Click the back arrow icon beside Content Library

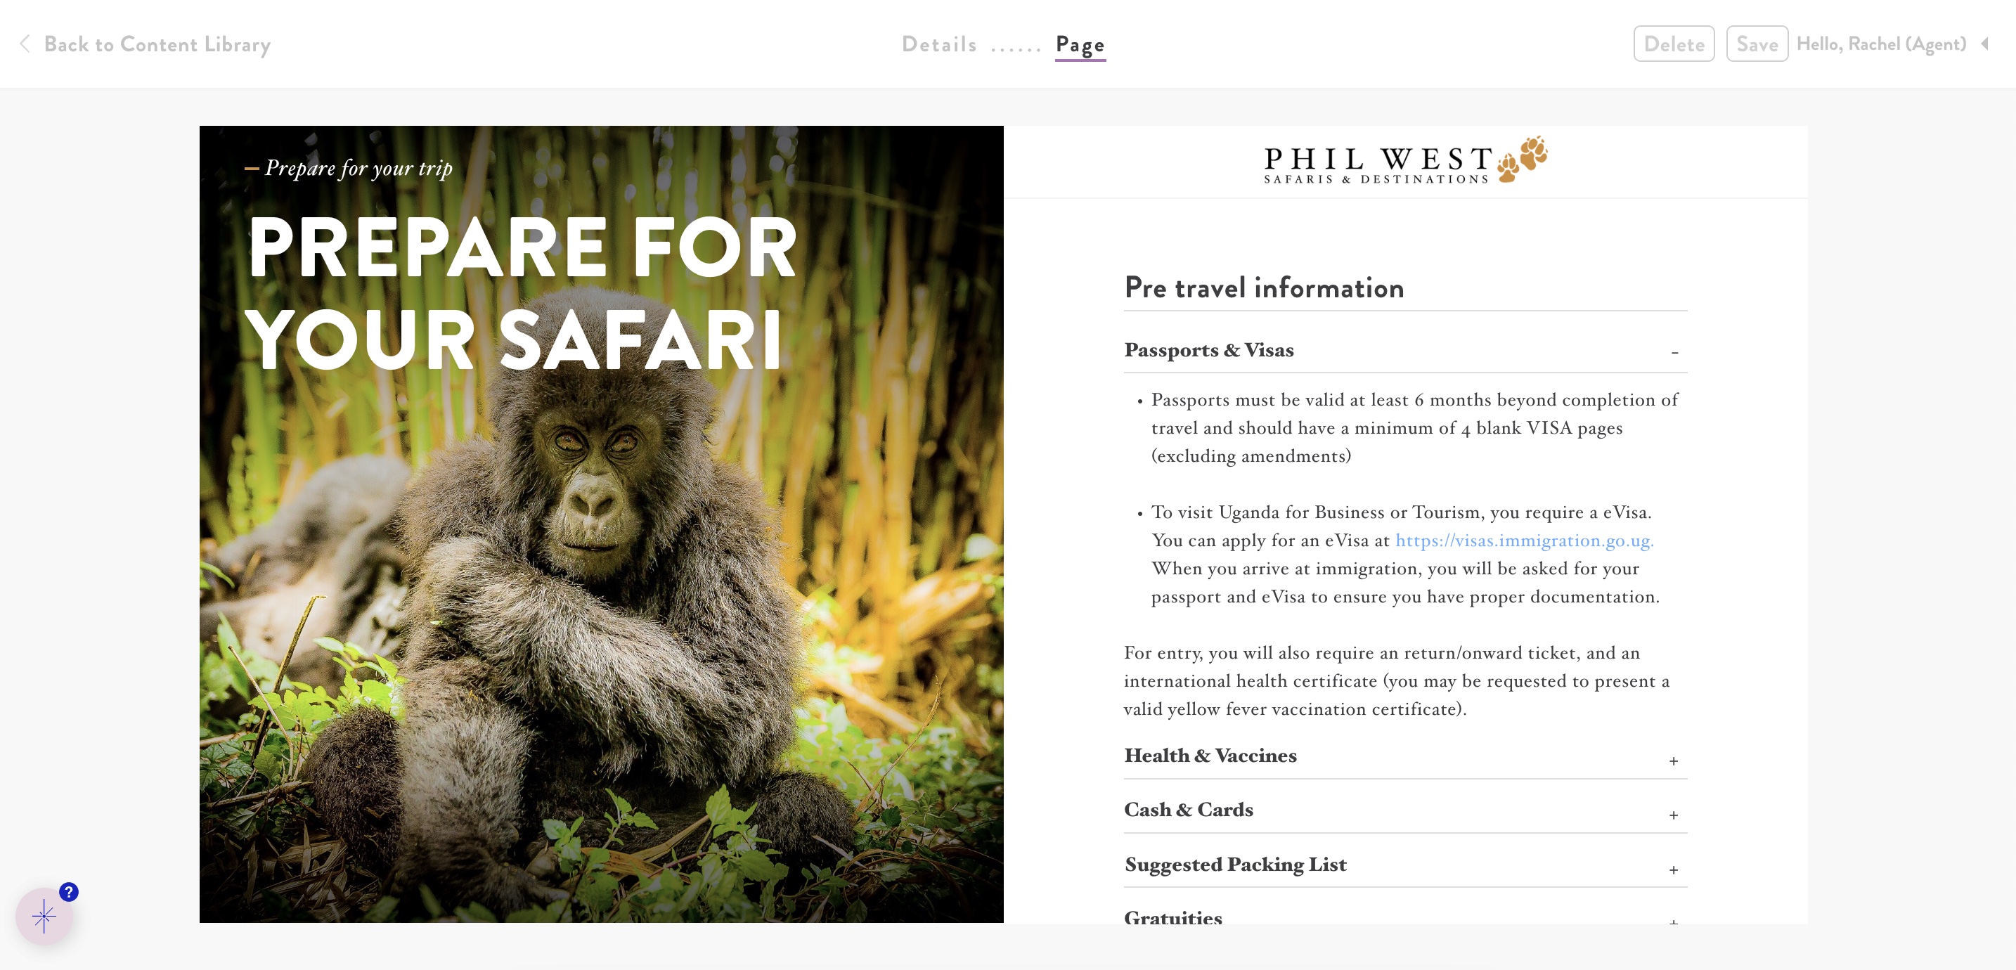pos(25,44)
